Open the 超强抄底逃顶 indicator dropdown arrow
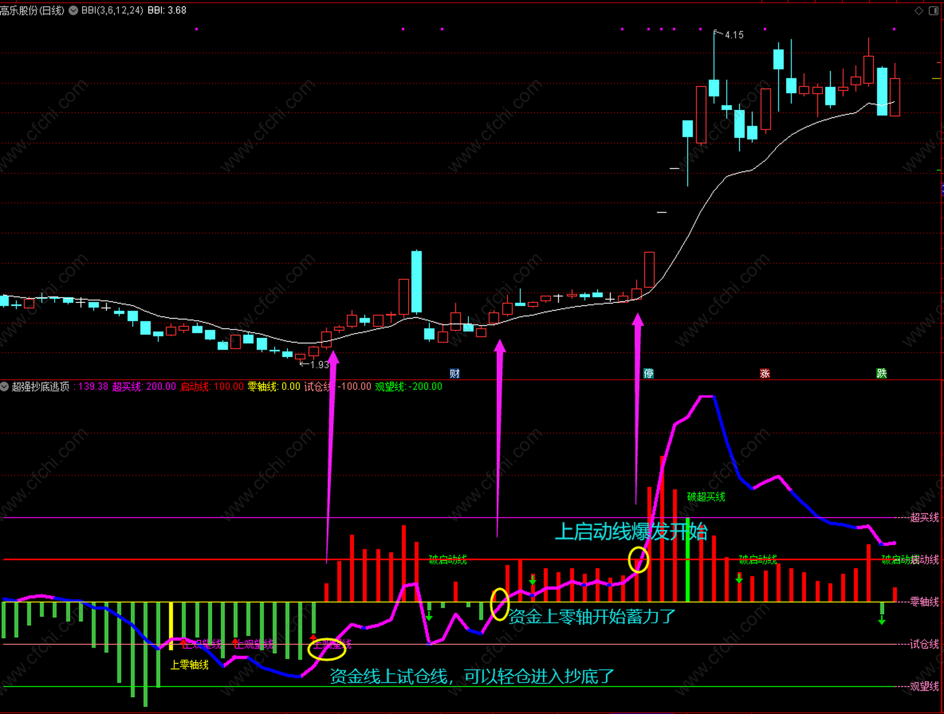Screen dimensions: 944x714 click(4, 386)
